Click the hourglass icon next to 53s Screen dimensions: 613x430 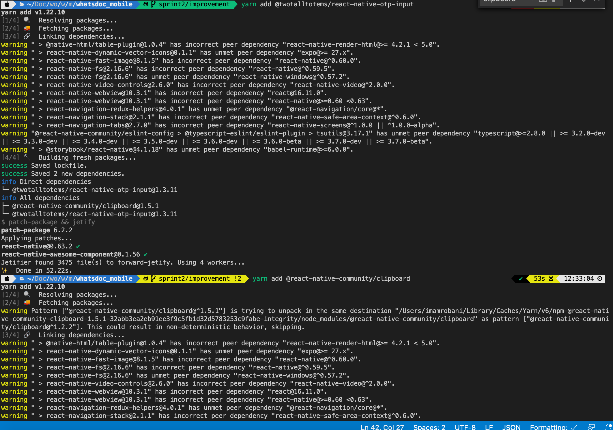[x=551, y=279]
